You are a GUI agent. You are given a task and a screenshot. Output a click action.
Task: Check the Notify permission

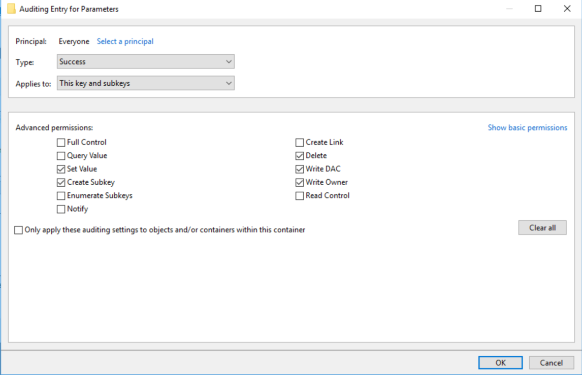pos(60,209)
